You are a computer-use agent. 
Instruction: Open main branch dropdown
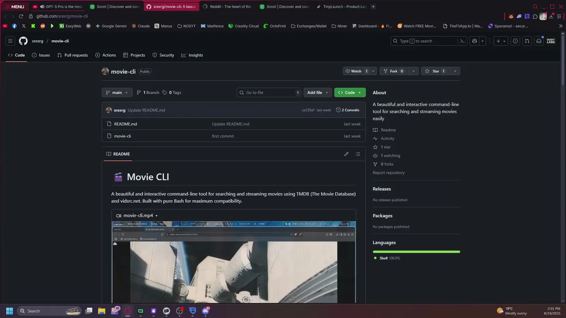tap(117, 93)
